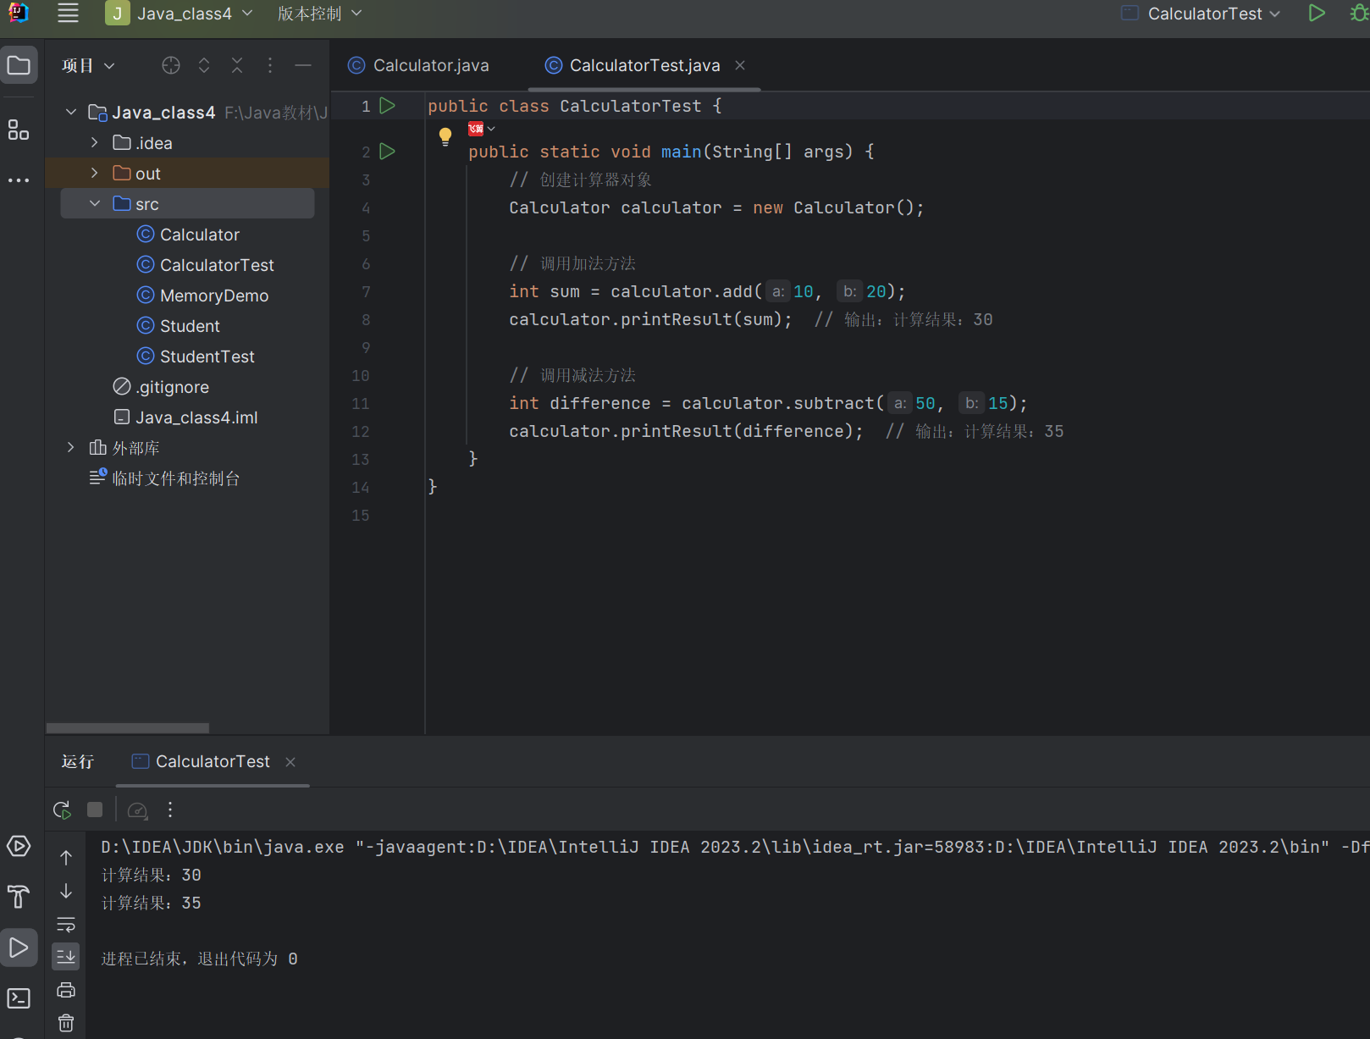The image size is (1370, 1039).
Task: Click the yellow lightbulb quick-fix icon
Action: click(445, 136)
